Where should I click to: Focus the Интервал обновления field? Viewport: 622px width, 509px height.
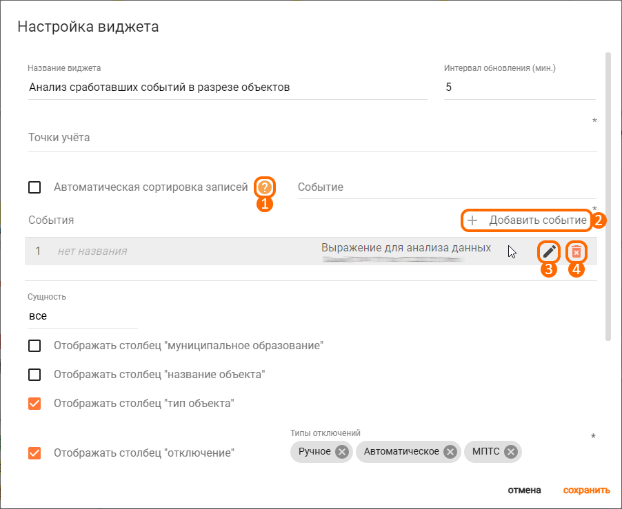(520, 87)
